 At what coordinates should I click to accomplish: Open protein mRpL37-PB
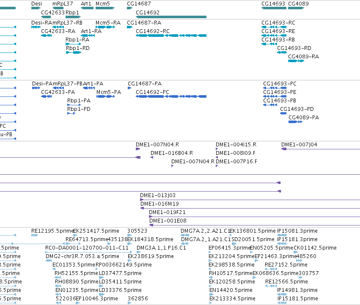click(x=58, y=88)
